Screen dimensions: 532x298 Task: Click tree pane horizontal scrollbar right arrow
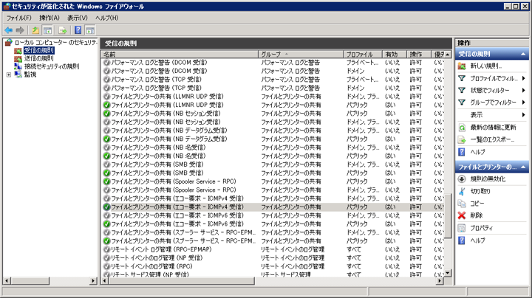[93, 281]
